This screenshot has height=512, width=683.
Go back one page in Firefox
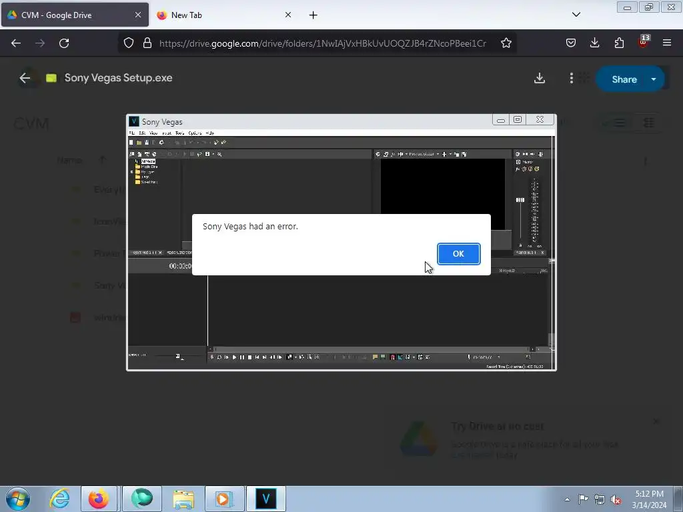pyautogui.click(x=16, y=43)
